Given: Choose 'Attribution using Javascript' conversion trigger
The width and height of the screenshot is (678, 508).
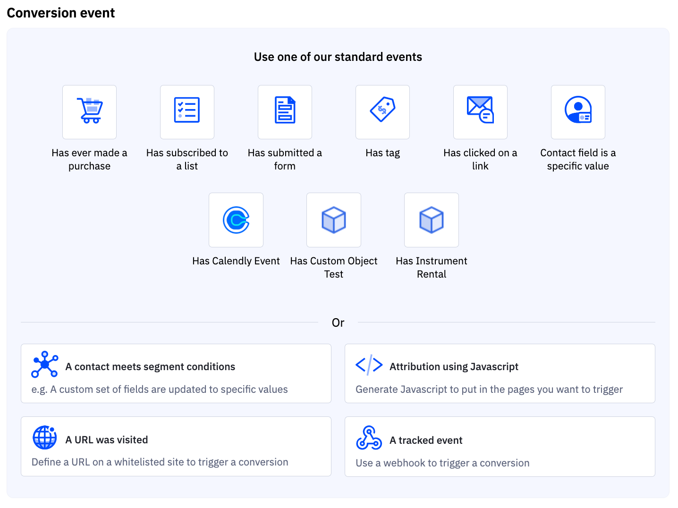Looking at the screenshot, I should click(x=500, y=373).
